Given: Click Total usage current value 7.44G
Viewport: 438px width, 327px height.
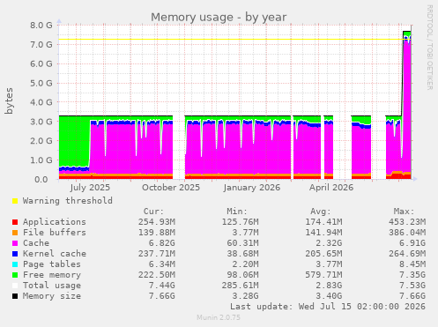Looking at the screenshot, I should pyautogui.click(x=161, y=286).
